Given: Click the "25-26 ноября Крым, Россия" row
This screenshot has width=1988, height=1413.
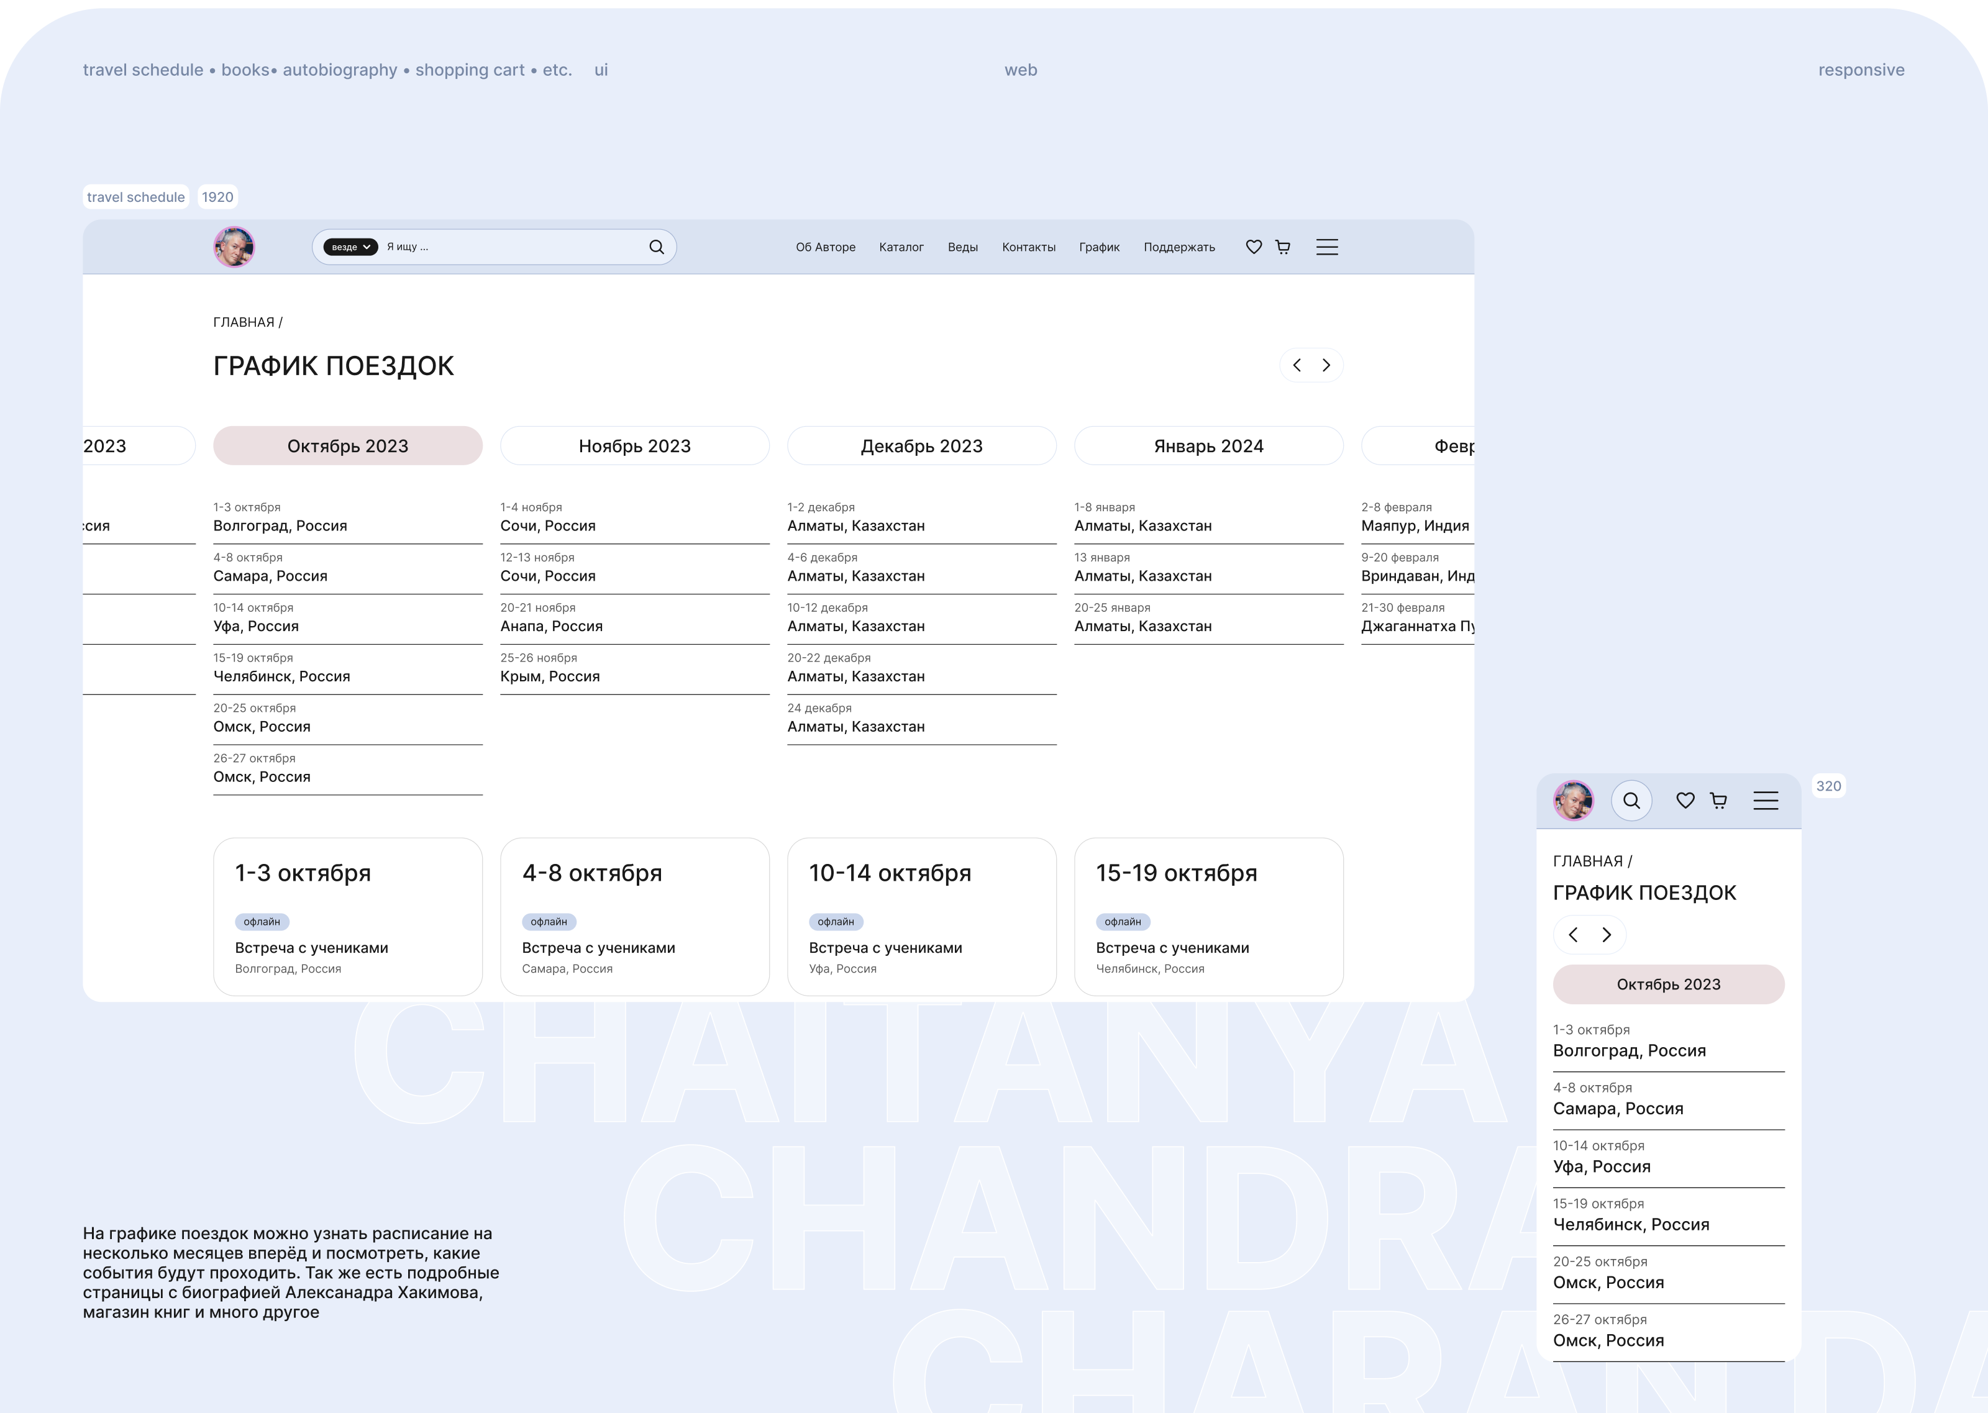Looking at the screenshot, I should 635,670.
